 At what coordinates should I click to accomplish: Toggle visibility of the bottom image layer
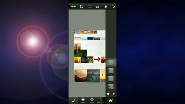point(107,84)
